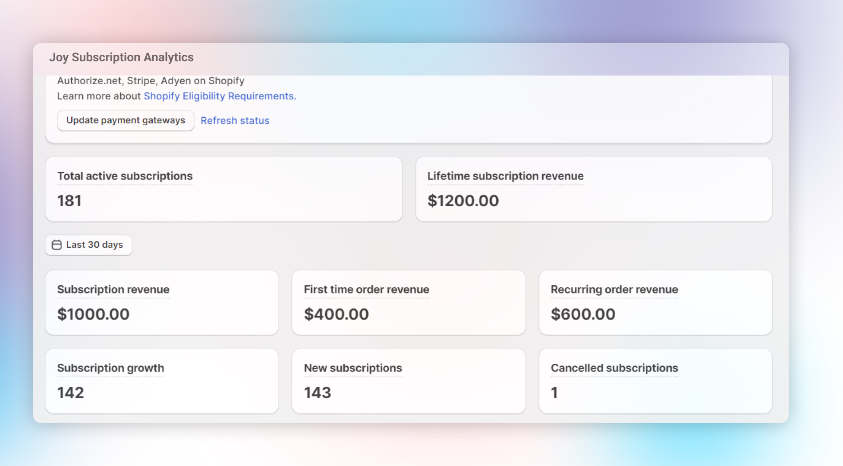Click the Update payment gateways button

126,120
